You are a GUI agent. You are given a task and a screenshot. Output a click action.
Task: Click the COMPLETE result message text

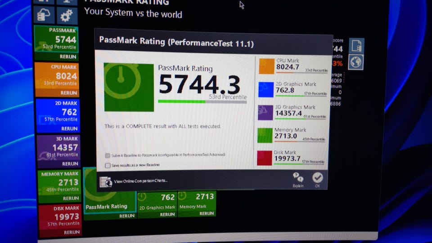point(162,127)
